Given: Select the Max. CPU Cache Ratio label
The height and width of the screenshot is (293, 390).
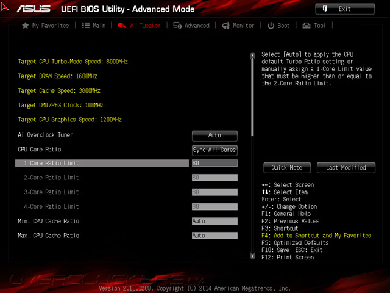Looking at the screenshot, I should click(49, 236).
